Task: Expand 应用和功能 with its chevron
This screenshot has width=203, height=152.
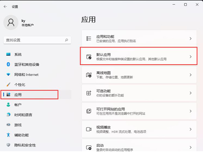Action: click(x=190, y=38)
